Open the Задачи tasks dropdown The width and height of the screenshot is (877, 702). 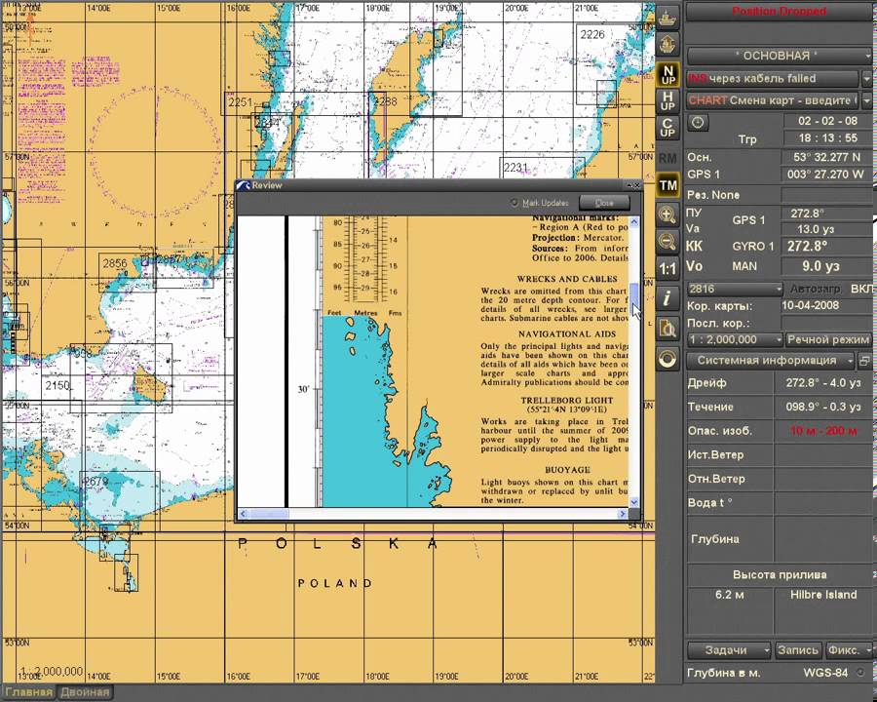pyautogui.click(x=729, y=650)
